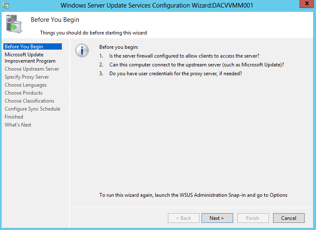Click the disabled Back button
The image size is (316, 230).
pos(183,218)
